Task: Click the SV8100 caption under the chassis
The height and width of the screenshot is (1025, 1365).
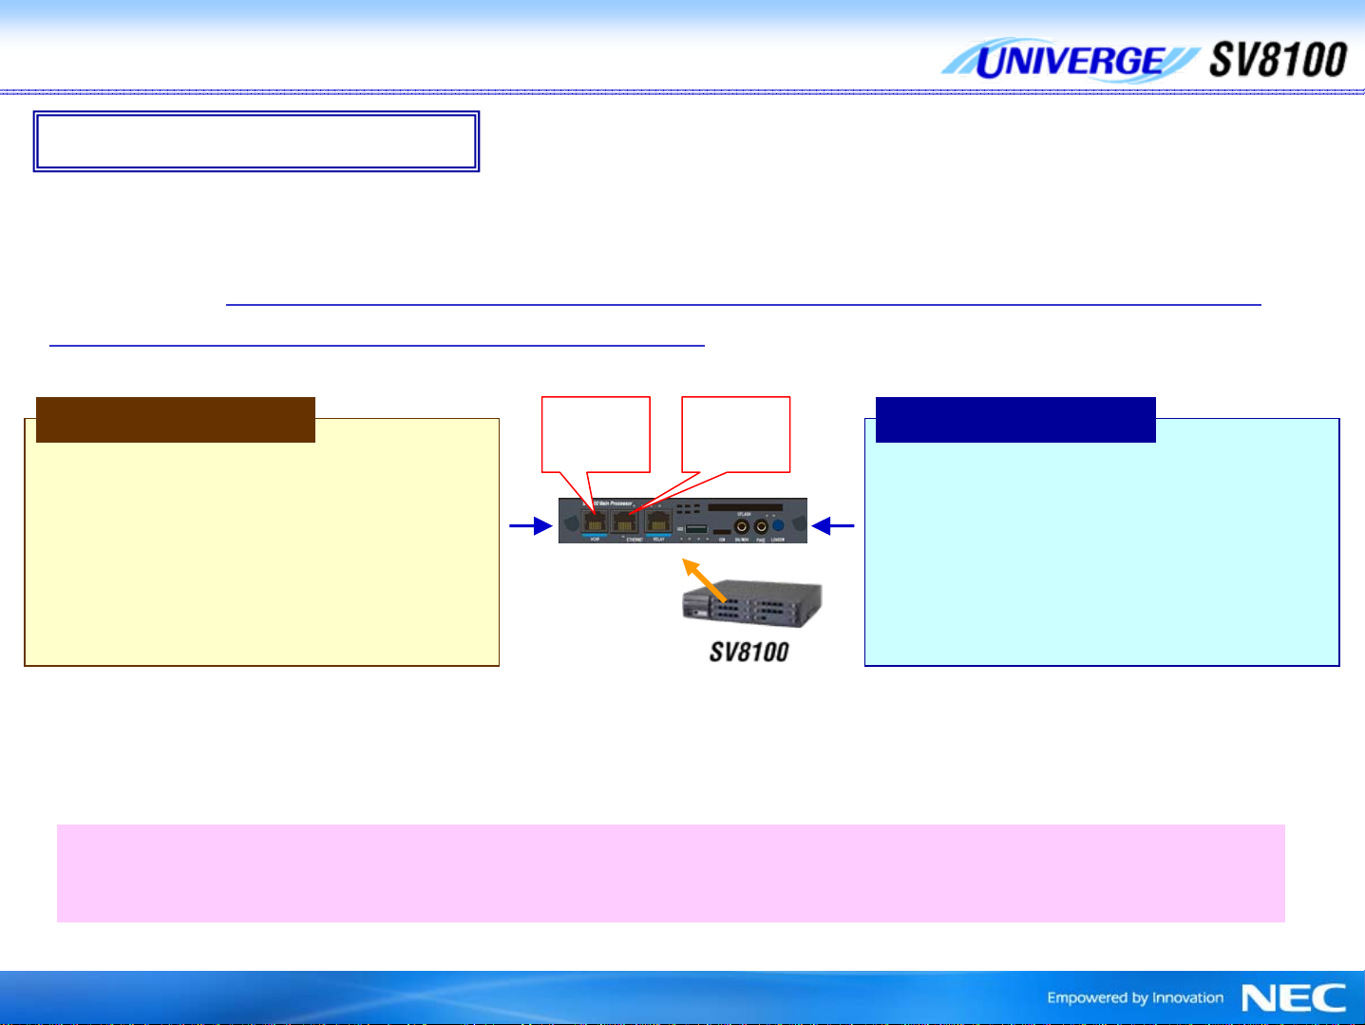Action: [x=749, y=652]
